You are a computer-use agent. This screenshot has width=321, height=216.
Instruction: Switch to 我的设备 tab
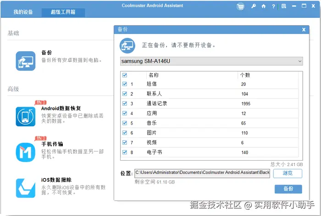click(23, 12)
